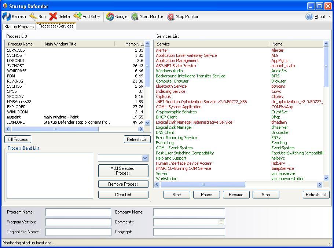Click the Start Monitor shield icon
The image size is (334, 248).
pyautogui.click(x=135, y=17)
